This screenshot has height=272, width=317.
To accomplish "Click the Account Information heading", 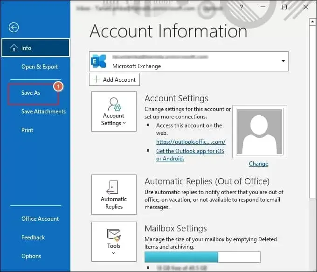I will [168, 31].
